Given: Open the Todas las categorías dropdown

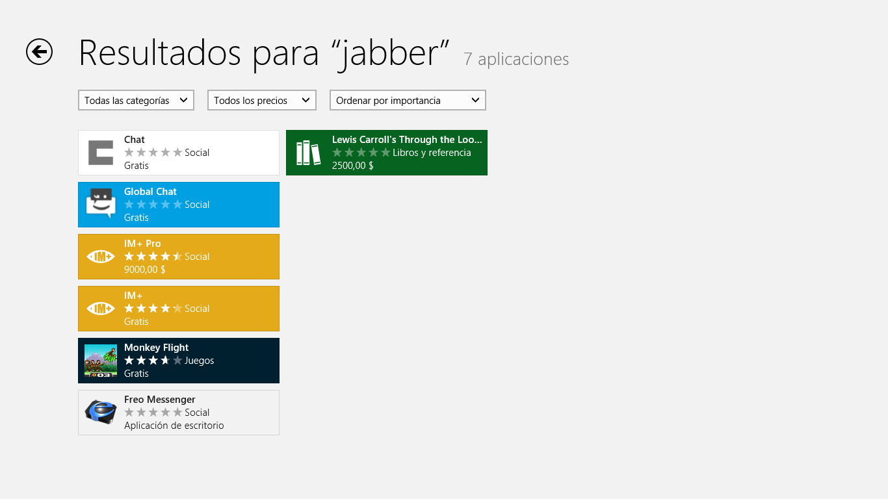Looking at the screenshot, I should pyautogui.click(x=135, y=100).
